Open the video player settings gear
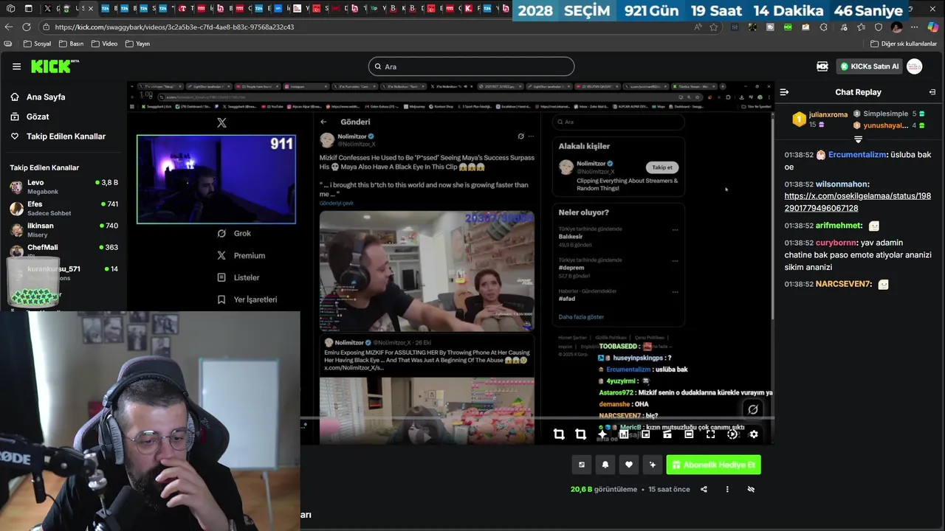The image size is (945, 531). (x=754, y=434)
